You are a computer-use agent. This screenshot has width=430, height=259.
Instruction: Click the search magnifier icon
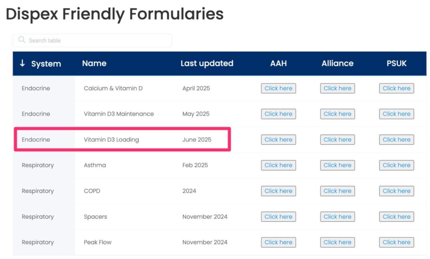[22, 40]
